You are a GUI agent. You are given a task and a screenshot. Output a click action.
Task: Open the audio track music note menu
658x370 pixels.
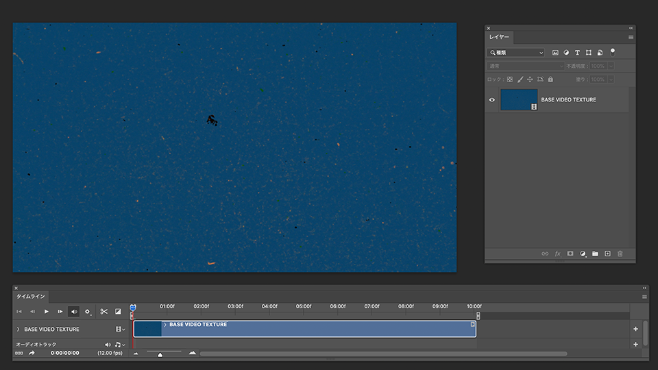click(x=120, y=345)
